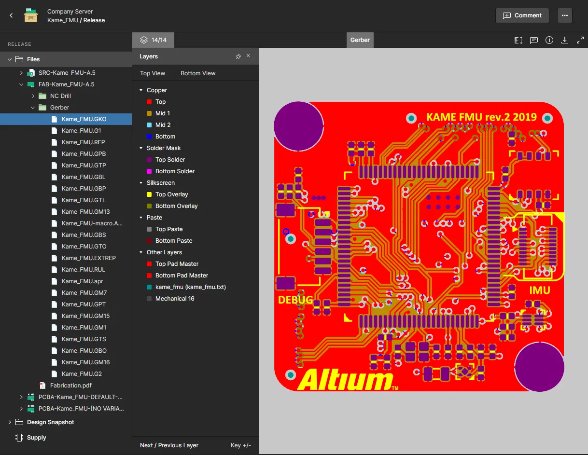Screen dimensions: 588x455
Task: Collapse the FAB-Kame_FMU-A.5 node
Action: pyautogui.click(x=21, y=84)
